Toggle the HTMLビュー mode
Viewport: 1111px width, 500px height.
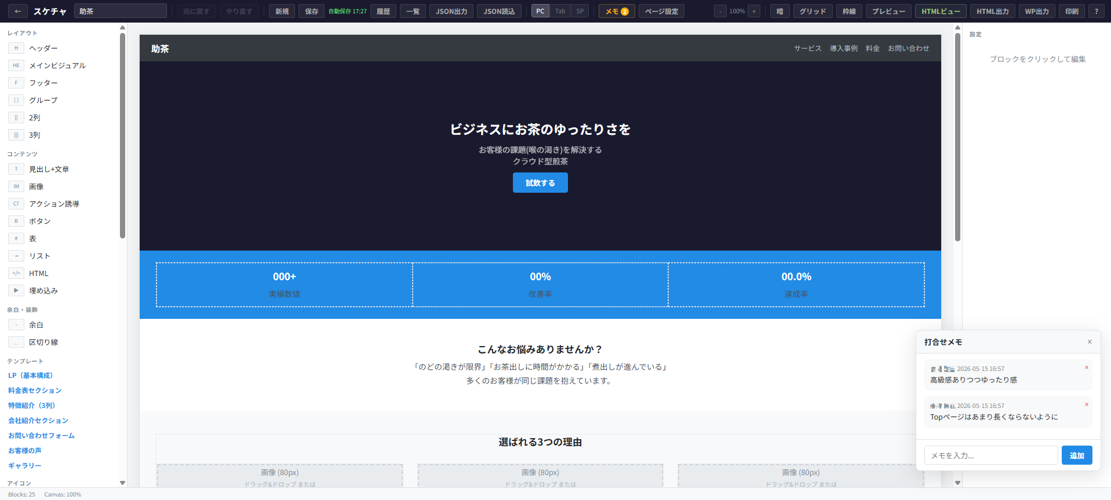click(x=941, y=11)
